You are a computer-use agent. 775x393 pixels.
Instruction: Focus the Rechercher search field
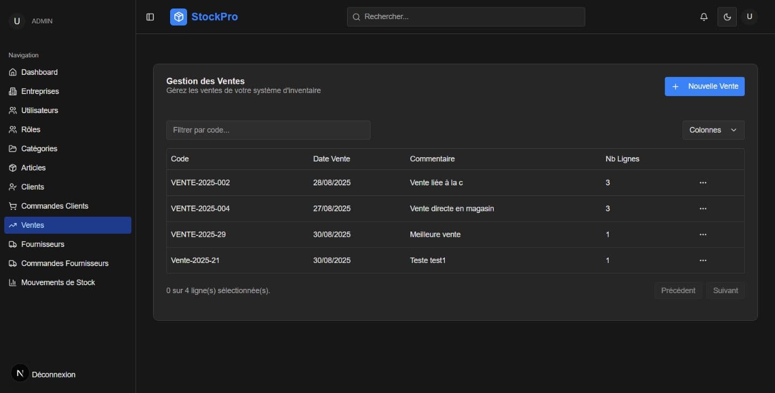(x=466, y=17)
